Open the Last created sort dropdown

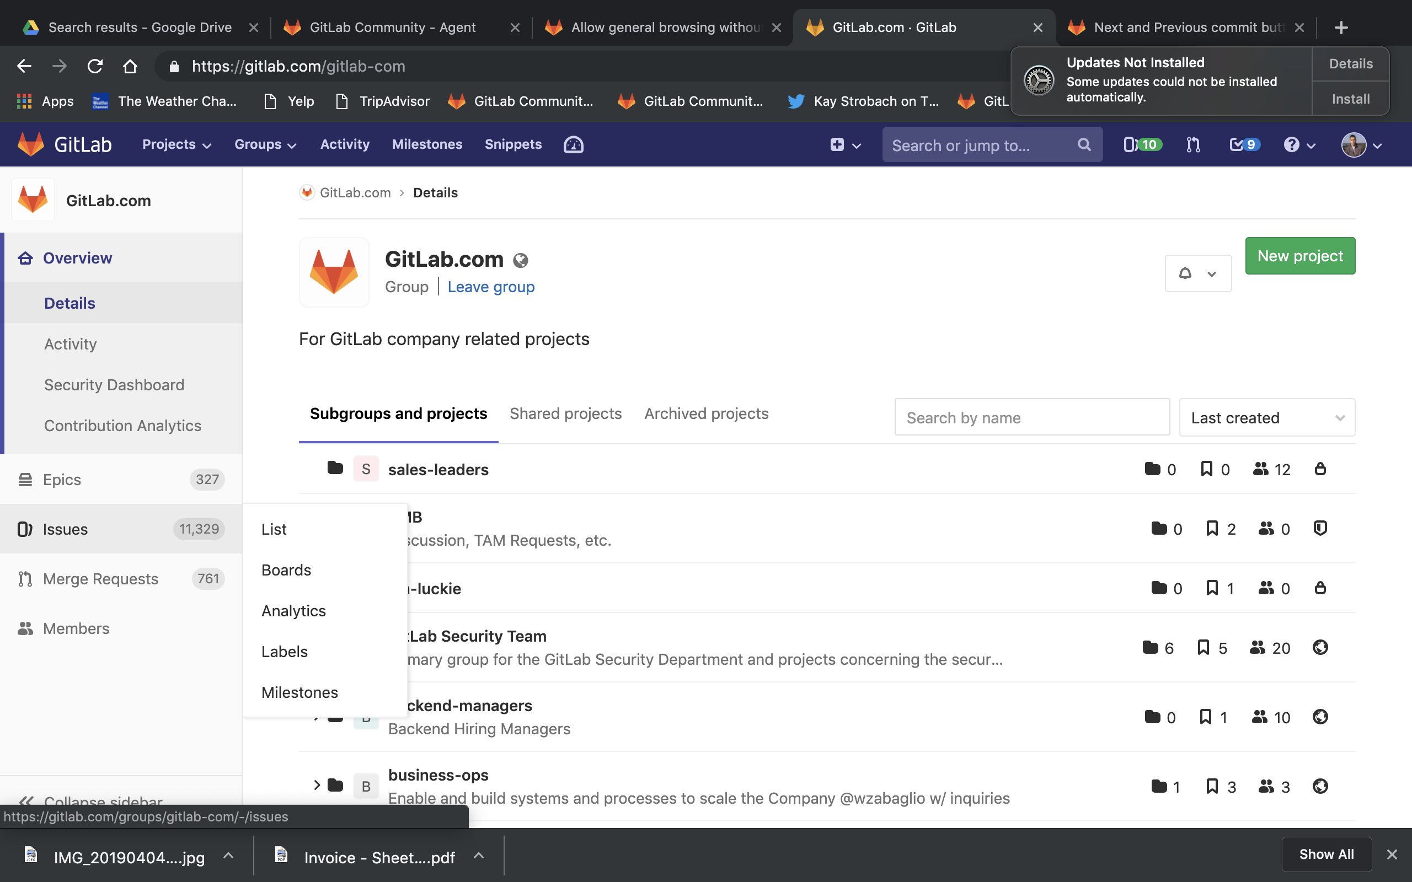pyautogui.click(x=1266, y=418)
